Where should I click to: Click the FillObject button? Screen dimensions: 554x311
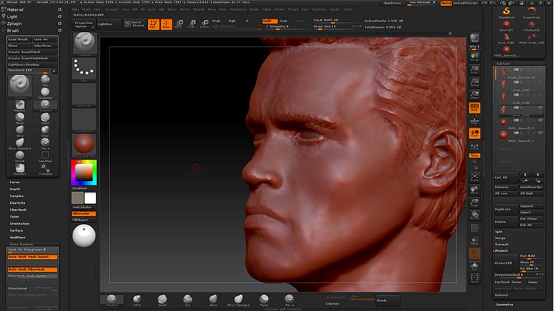pyautogui.click(x=84, y=220)
